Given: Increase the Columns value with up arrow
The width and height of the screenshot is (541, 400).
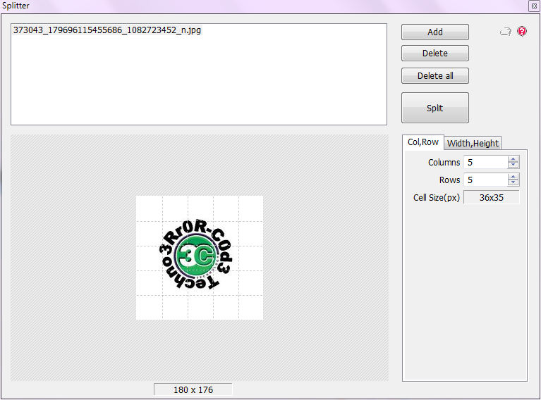Looking at the screenshot, I should (x=513, y=159).
